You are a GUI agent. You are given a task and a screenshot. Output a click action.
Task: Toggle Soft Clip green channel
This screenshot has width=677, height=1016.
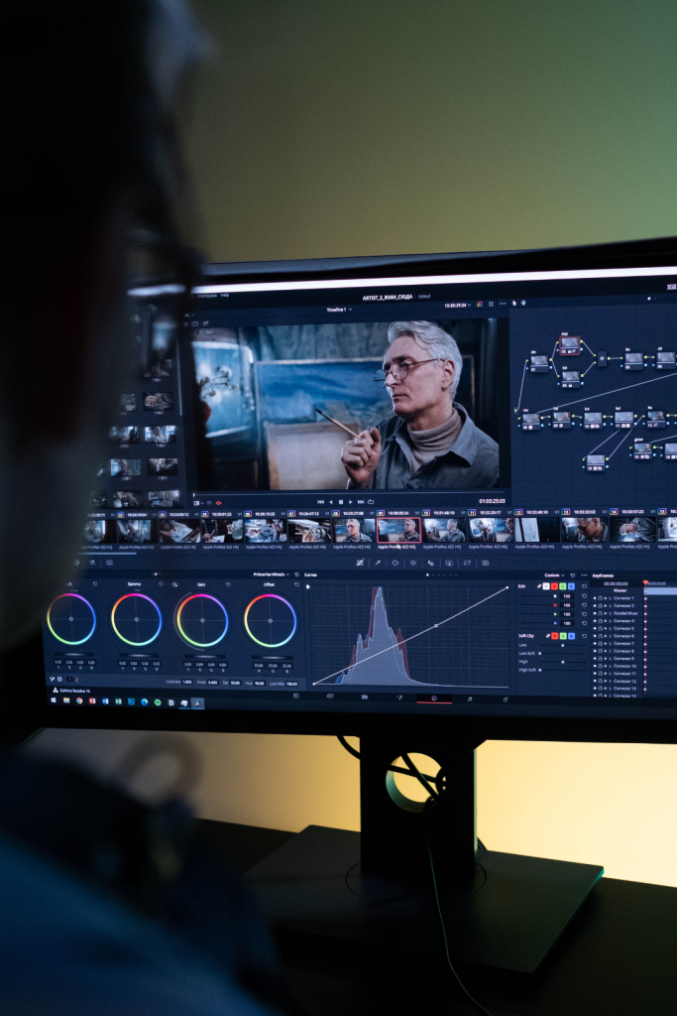pos(562,636)
